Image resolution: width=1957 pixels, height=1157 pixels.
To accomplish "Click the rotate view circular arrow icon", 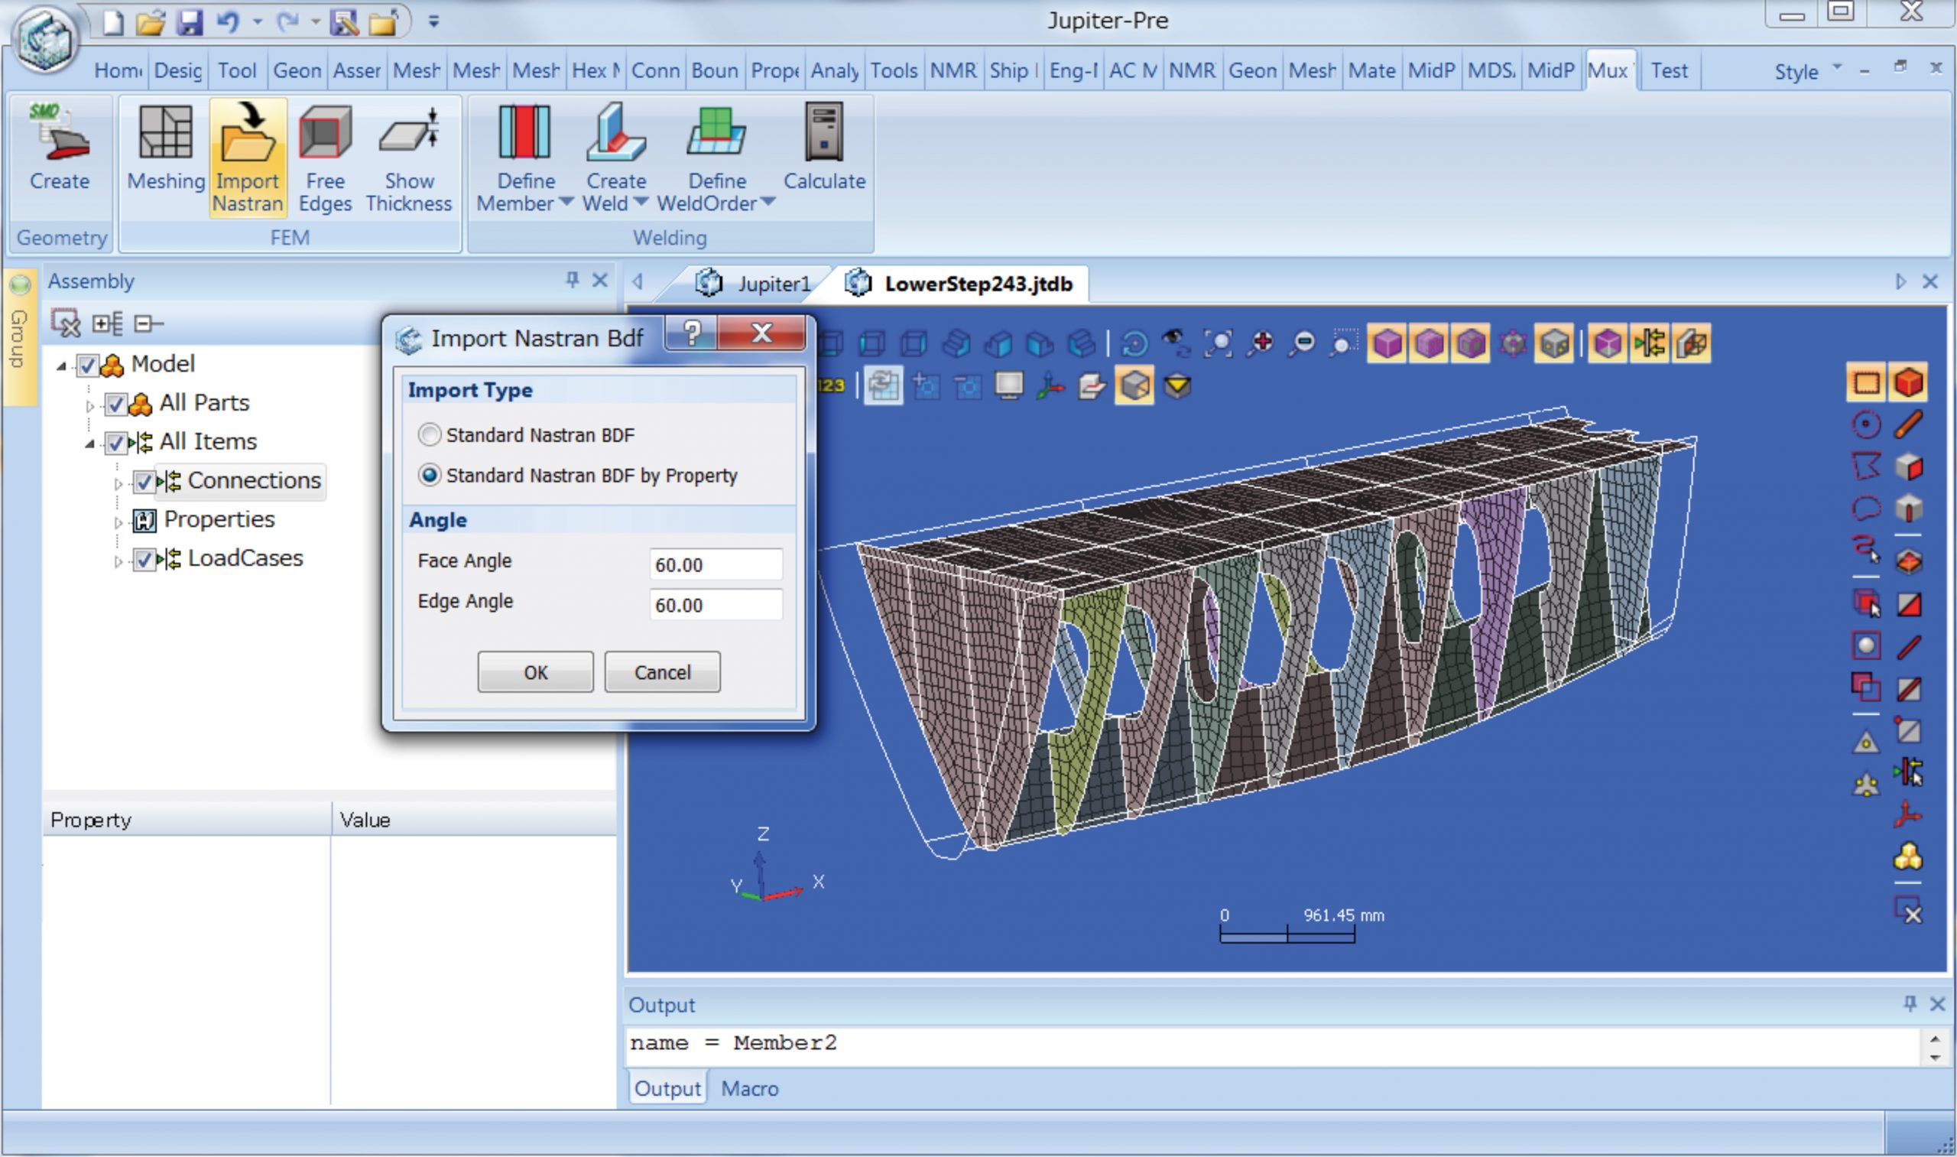I will pos(1134,344).
